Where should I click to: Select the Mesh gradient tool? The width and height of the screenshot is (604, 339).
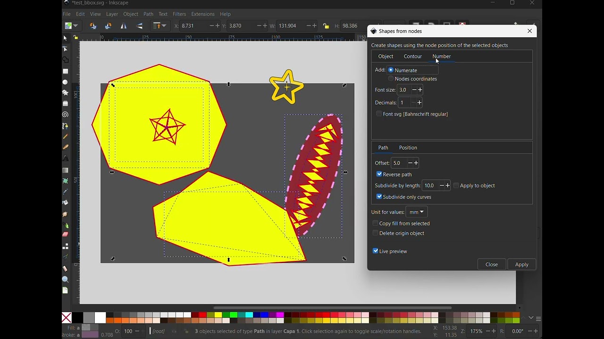66,181
